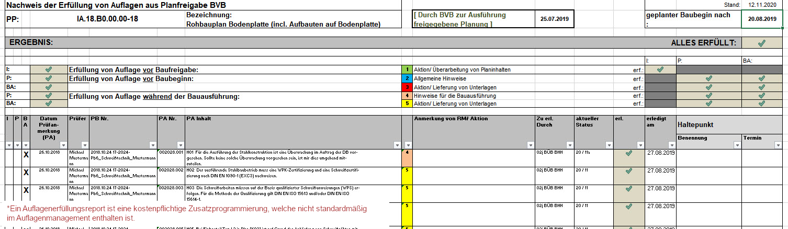Click erl. checkmark in row 002028.002
Image resolution: width=788 pixels, height=229 pixels.
[628, 171]
